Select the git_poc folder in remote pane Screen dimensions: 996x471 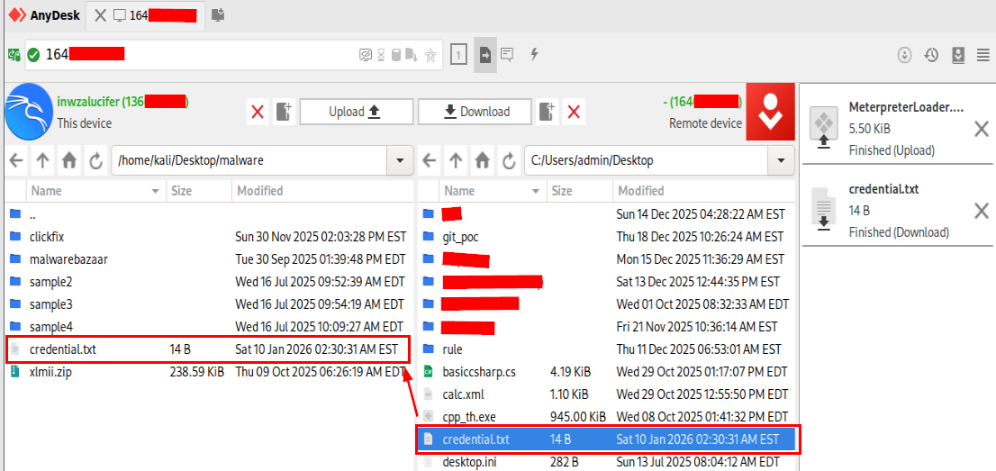(x=606, y=237)
